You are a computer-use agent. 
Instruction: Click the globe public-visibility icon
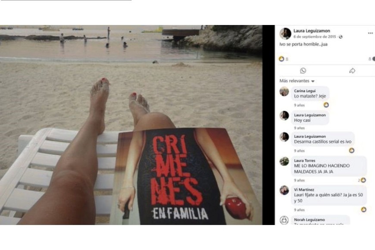click(341, 37)
